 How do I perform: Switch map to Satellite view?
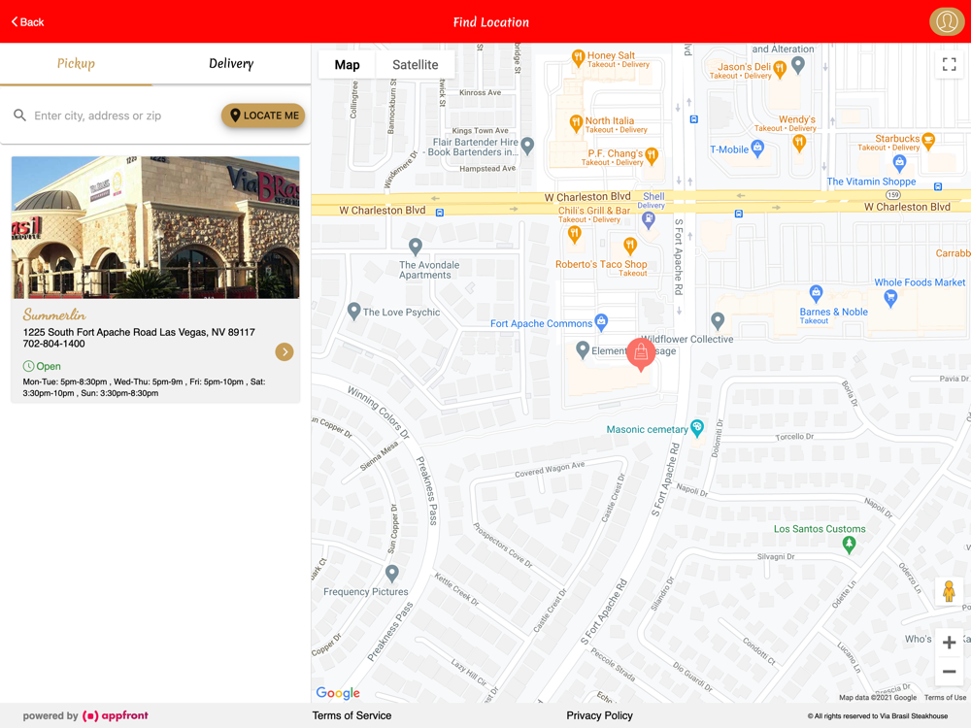click(x=415, y=65)
